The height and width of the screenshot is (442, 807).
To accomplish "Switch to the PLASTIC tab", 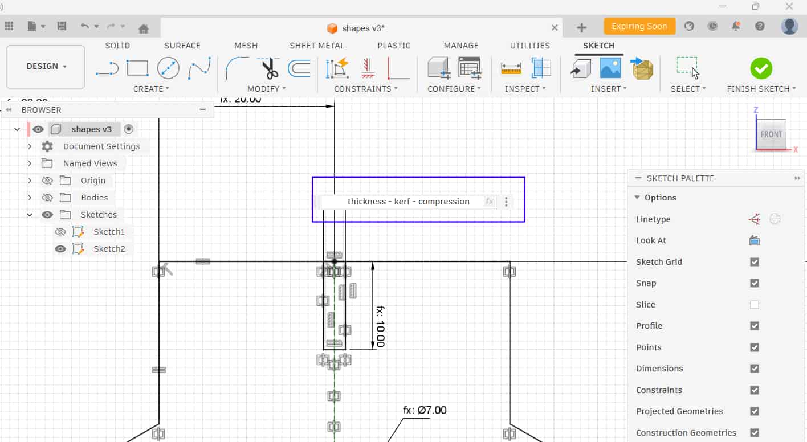I will click(394, 46).
